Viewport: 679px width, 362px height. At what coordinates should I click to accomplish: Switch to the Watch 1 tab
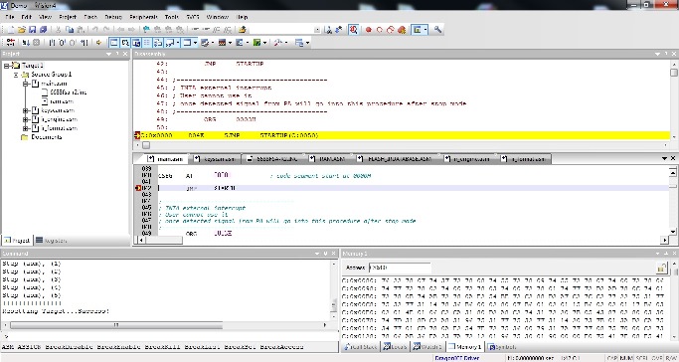[427, 347]
